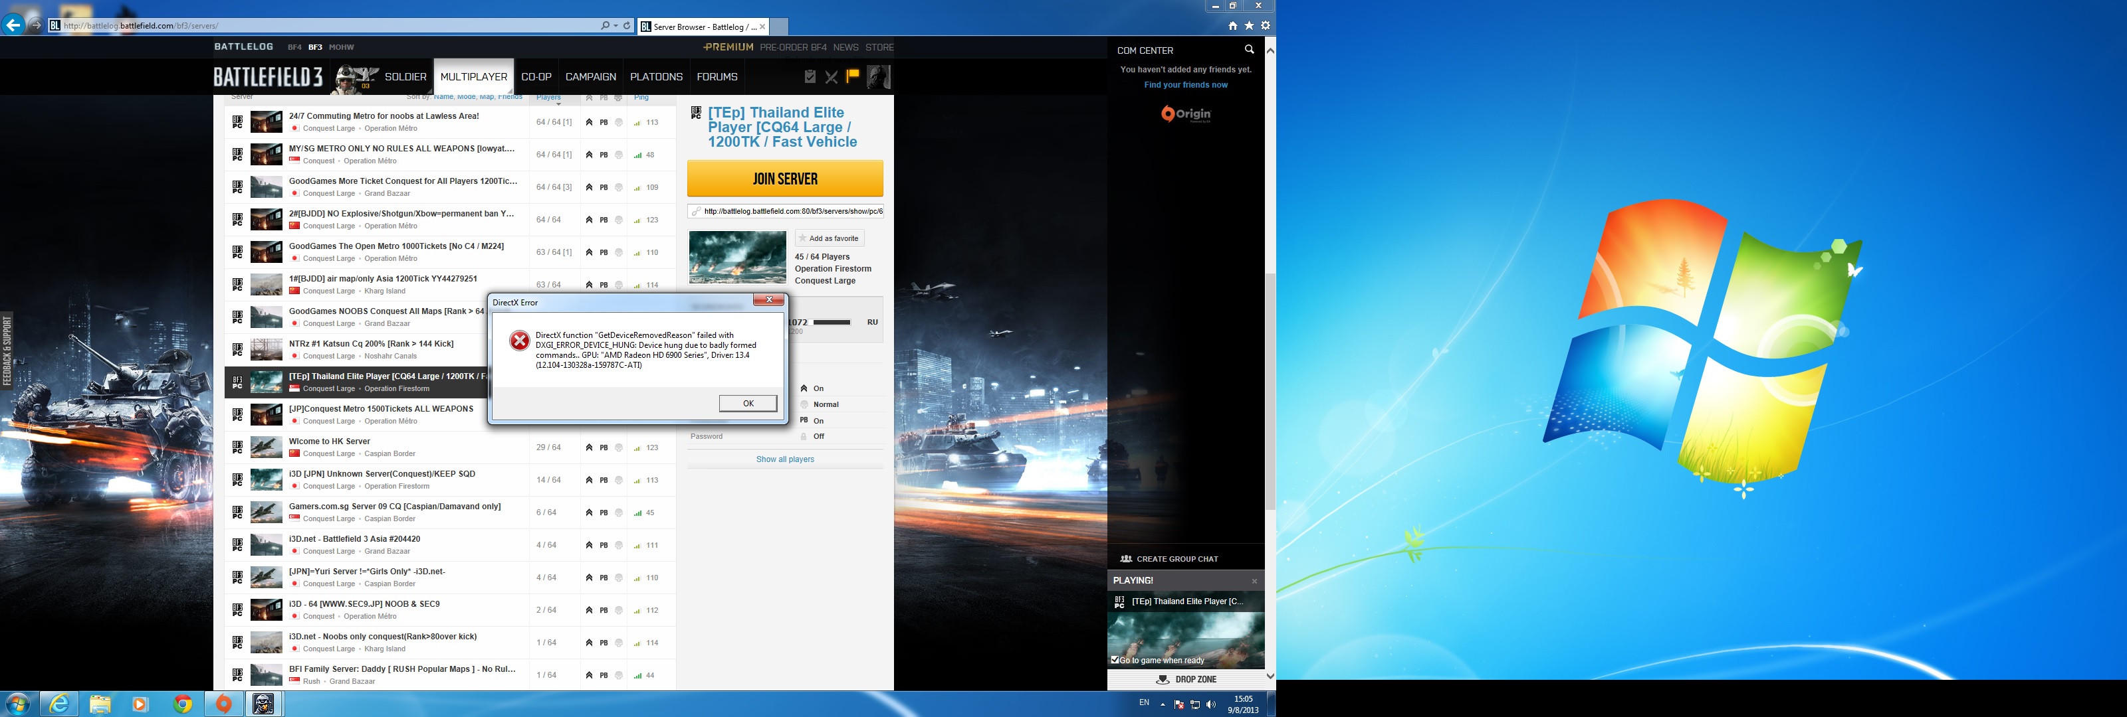Open the assignments clipboard icon
Image resolution: width=2127 pixels, height=717 pixels.
pos(810,77)
